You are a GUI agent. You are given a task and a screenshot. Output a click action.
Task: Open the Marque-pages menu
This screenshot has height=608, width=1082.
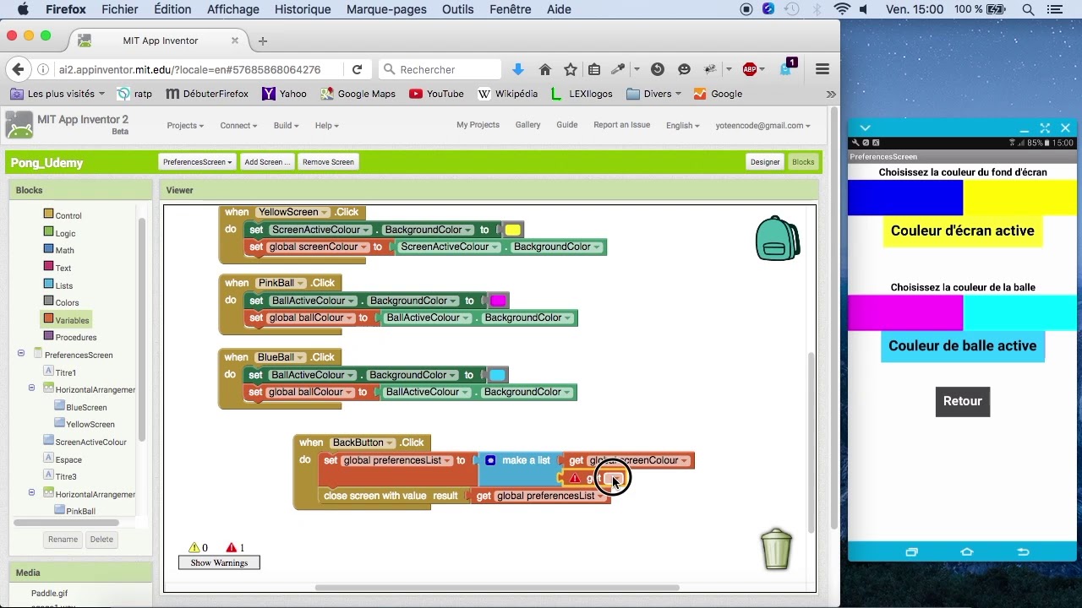[386, 9]
